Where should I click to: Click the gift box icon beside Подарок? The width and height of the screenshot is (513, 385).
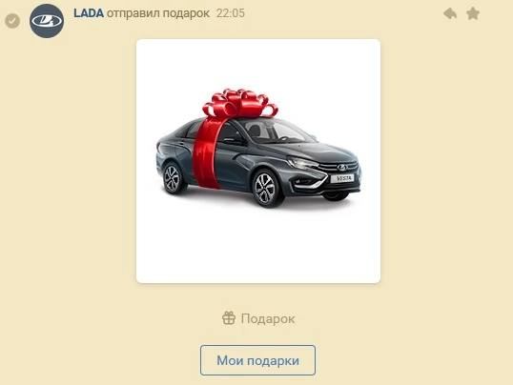(x=229, y=318)
